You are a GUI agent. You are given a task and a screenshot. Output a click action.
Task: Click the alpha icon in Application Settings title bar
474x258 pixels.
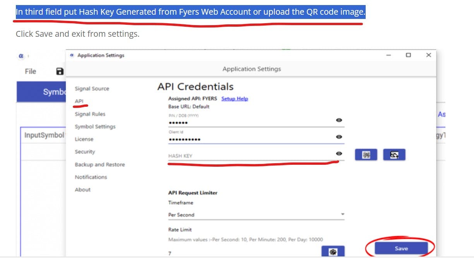72,55
